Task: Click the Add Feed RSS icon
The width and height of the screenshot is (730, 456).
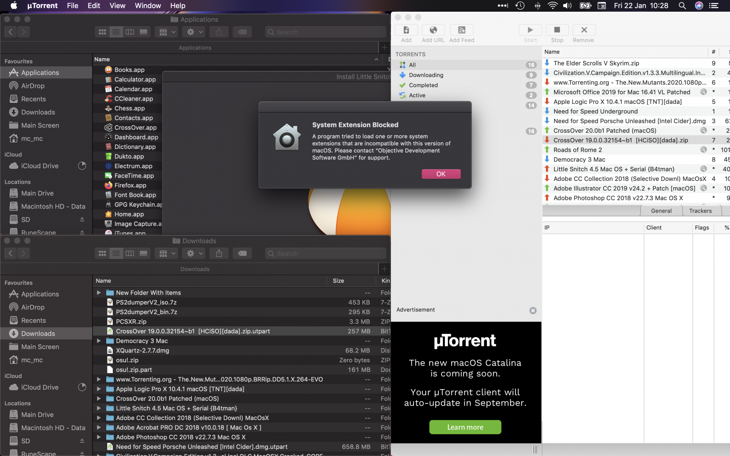Action: point(461,30)
